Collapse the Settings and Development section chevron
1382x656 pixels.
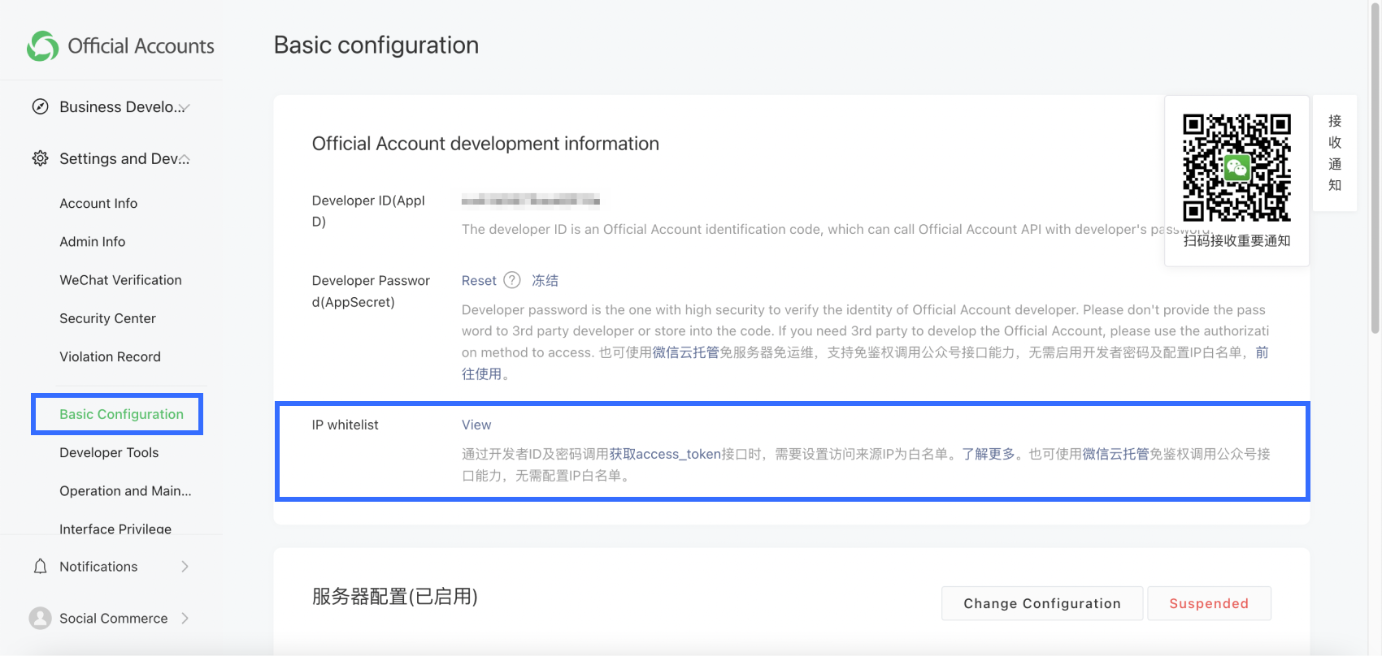pos(185,159)
